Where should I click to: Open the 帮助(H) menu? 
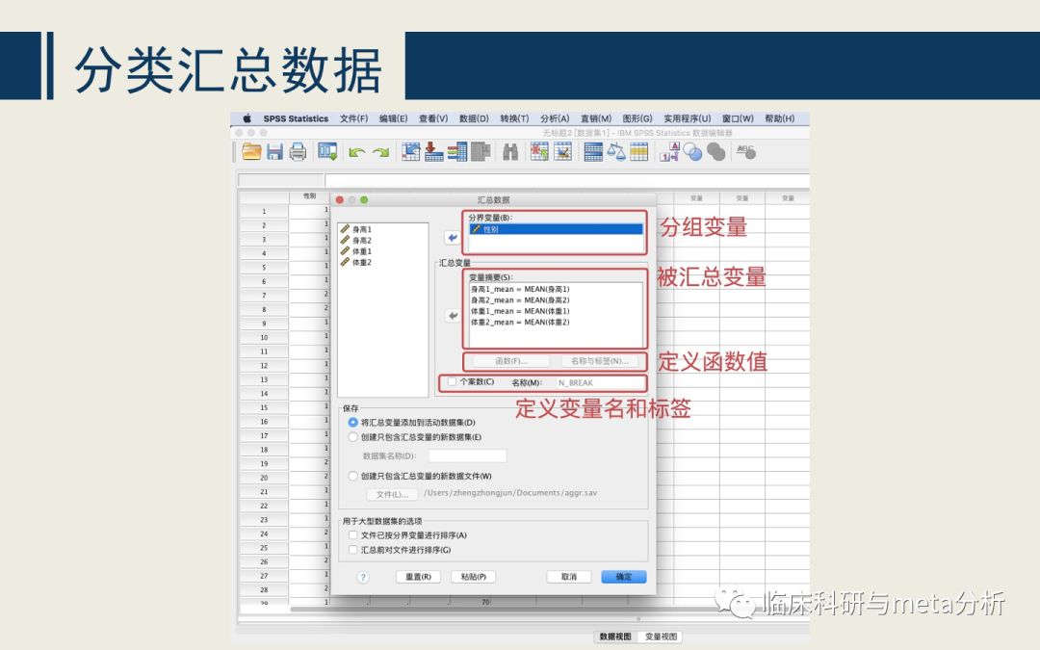pyautogui.click(x=779, y=118)
